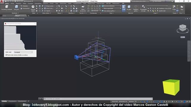Click the coordinates readout in status bar

click(119, 102)
